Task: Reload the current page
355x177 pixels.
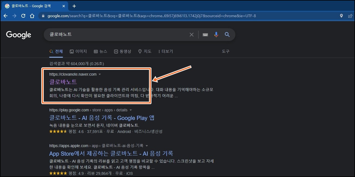Action: click(23, 16)
